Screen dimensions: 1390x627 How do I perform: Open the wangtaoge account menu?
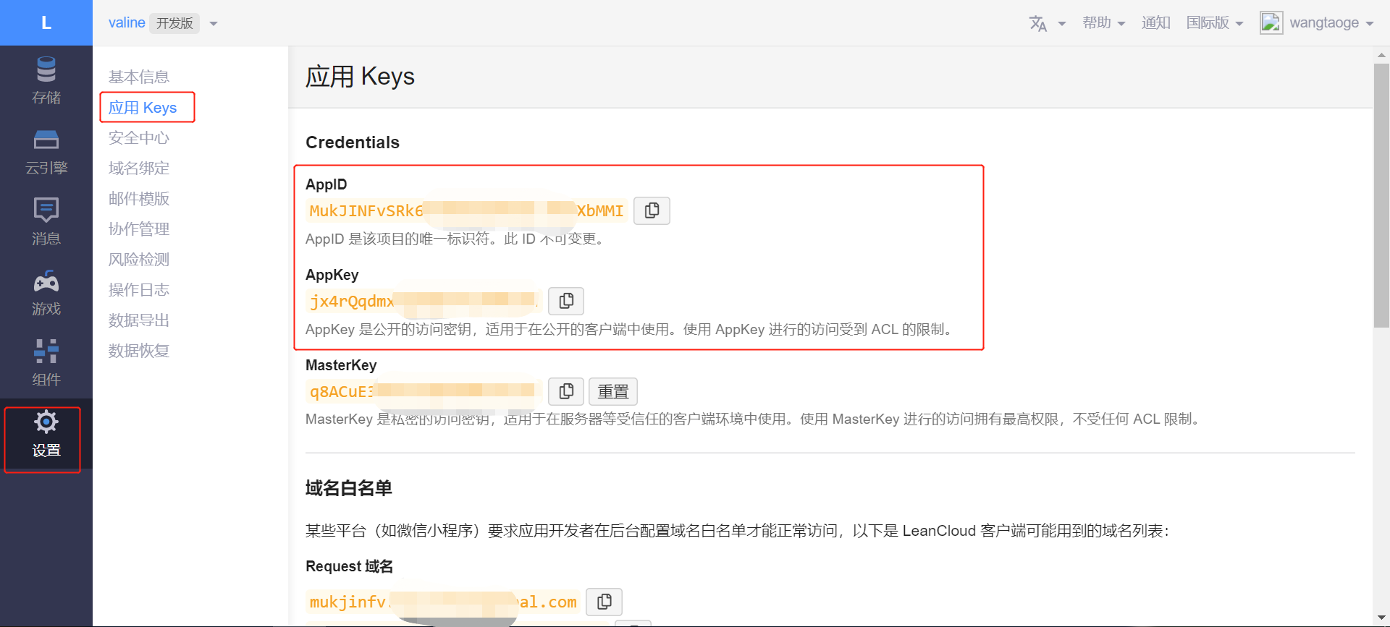(x=1317, y=23)
